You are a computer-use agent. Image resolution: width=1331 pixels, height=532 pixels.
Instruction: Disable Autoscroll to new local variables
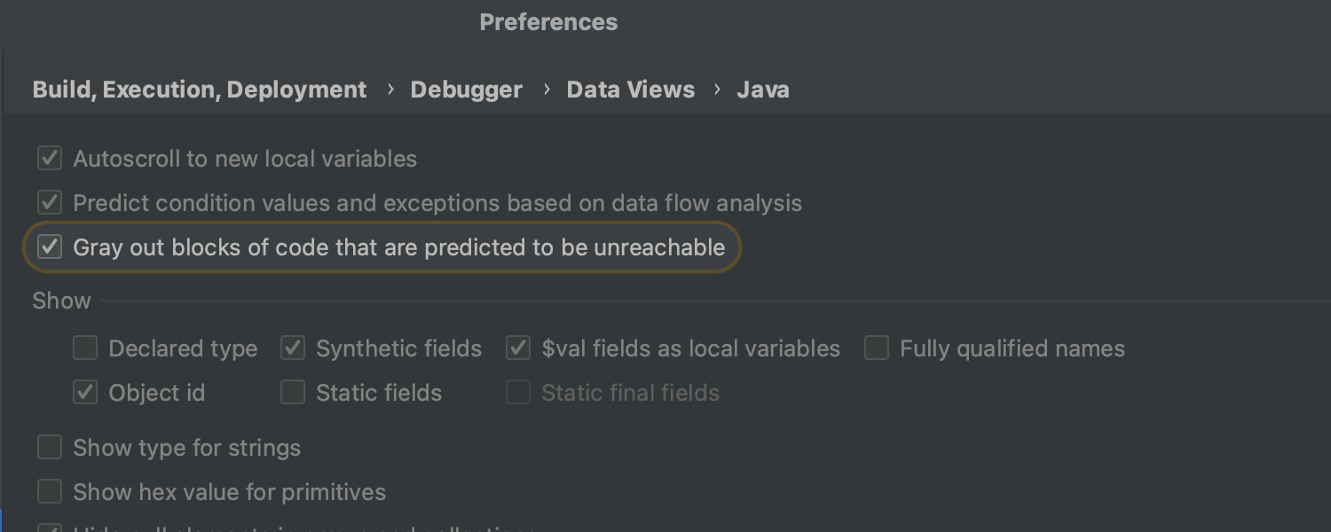[x=50, y=159]
